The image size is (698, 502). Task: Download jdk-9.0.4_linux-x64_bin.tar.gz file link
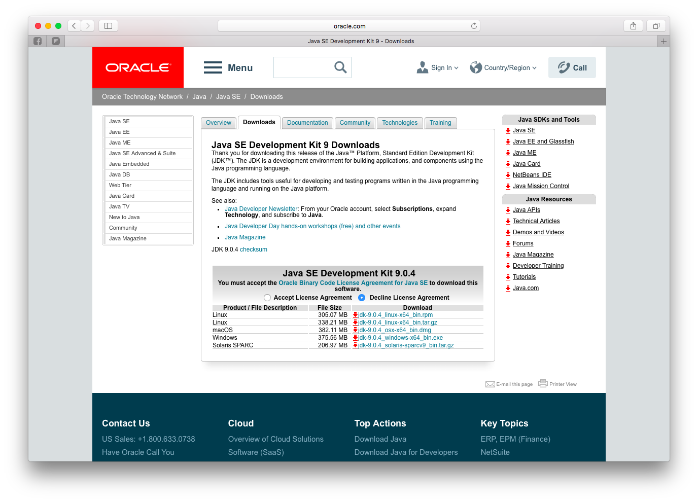coord(398,322)
